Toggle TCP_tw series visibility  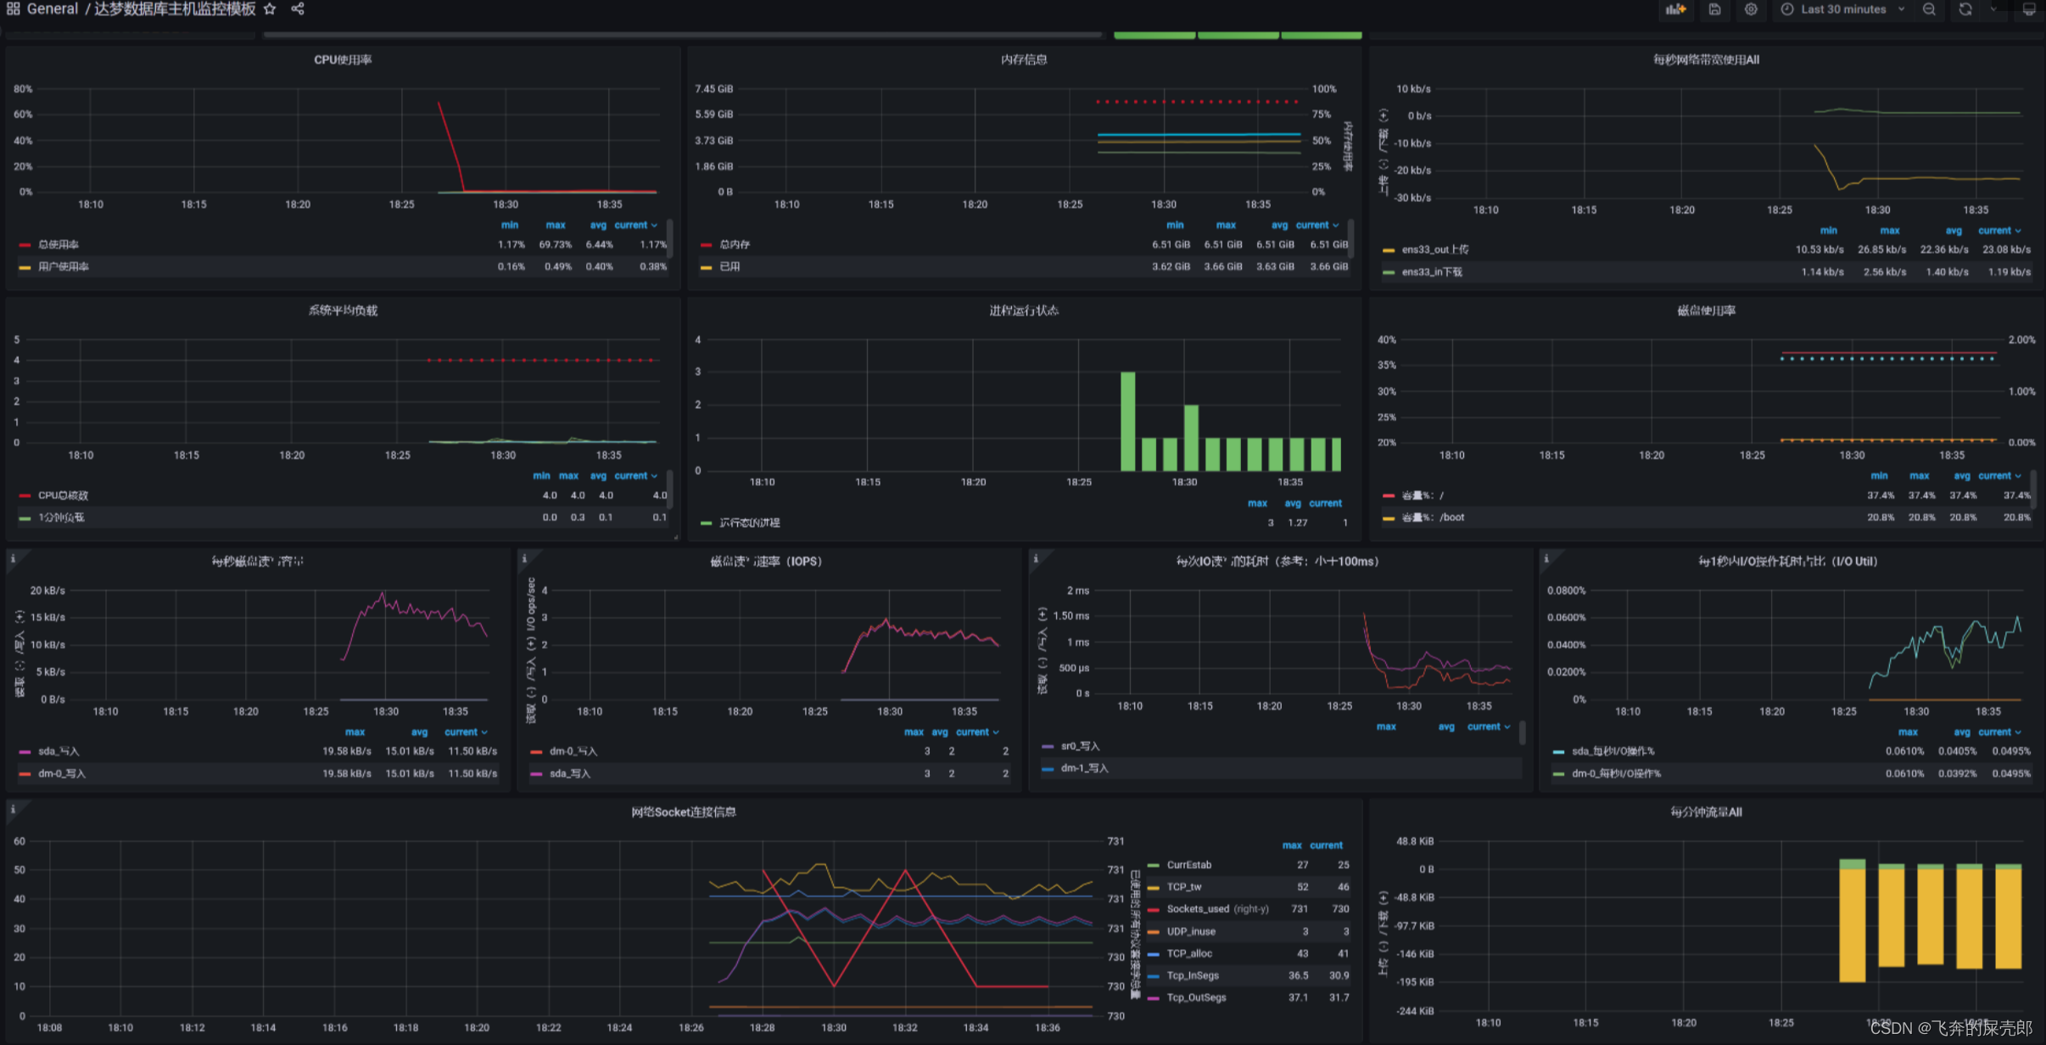(x=1184, y=887)
